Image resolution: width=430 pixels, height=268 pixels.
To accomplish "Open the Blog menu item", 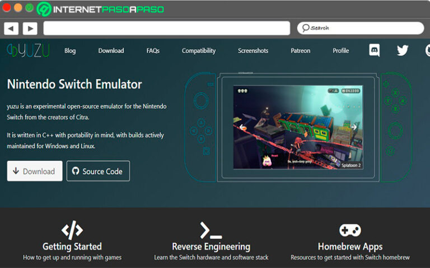I will click(x=70, y=51).
